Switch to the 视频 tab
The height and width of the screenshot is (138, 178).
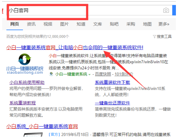click(x=48, y=24)
